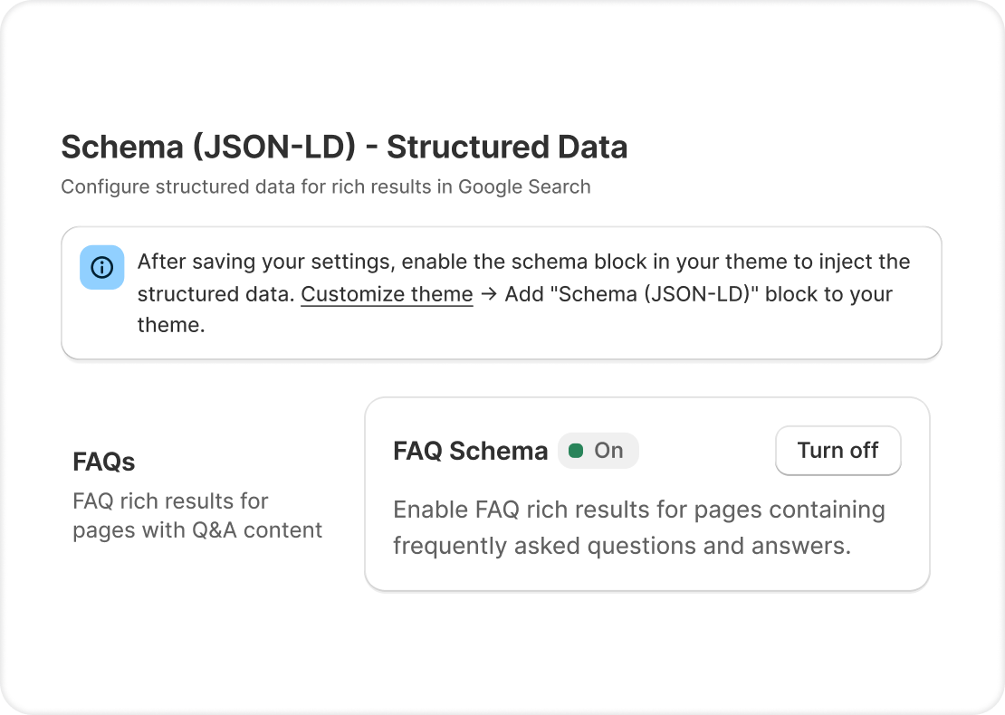Click the Configure structured data subtitle
This screenshot has height=715, width=1005.
click(325, 187)
